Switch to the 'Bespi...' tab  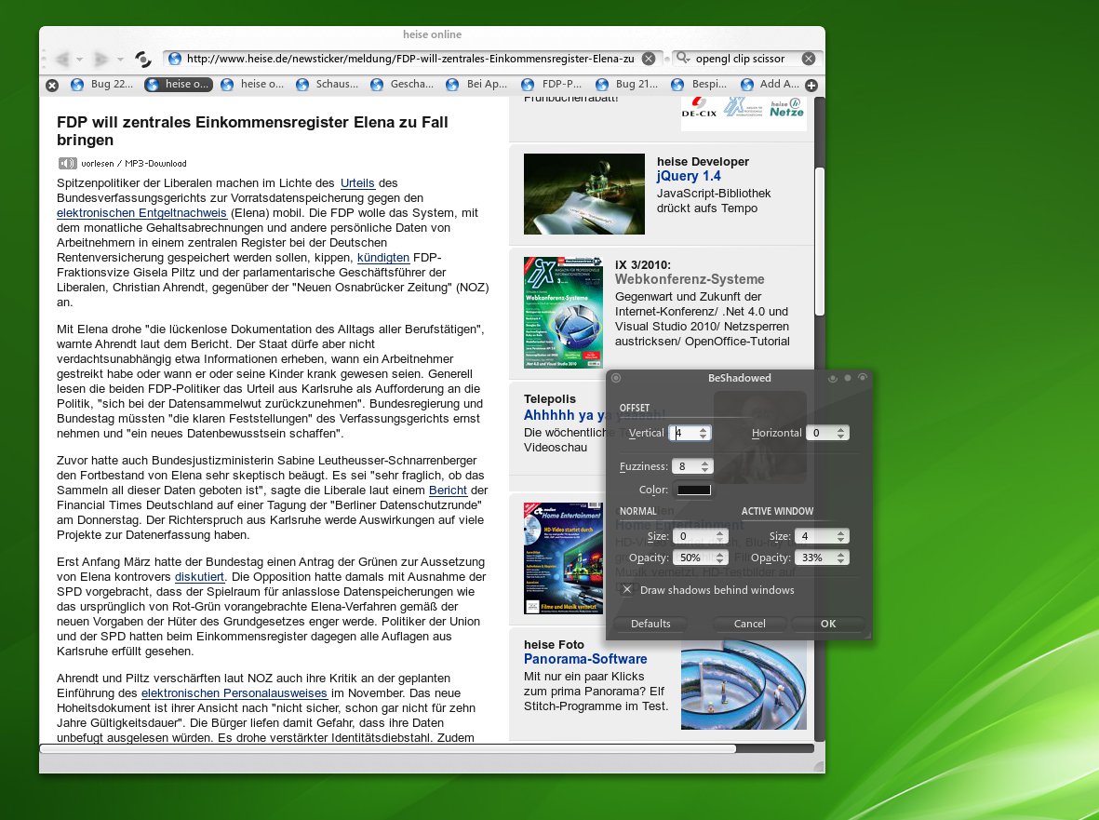click(x=700, y=84)
